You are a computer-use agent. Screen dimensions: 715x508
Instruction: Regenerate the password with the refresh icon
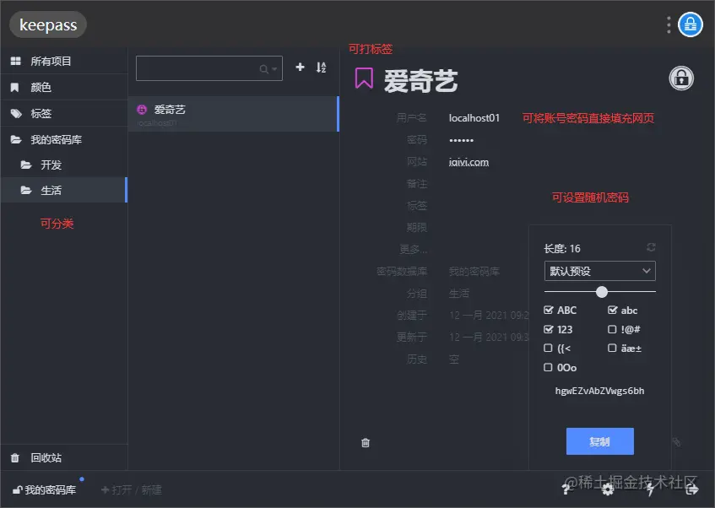(x=651, y=247)
